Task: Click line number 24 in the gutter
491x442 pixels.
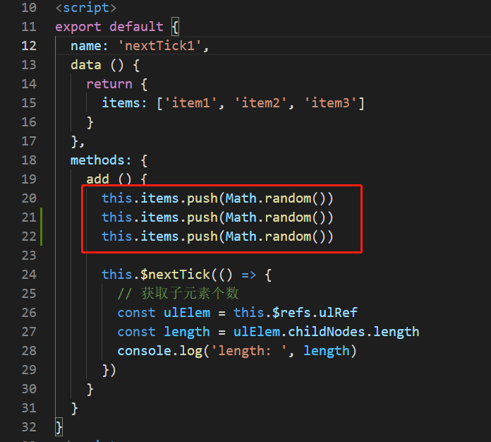Action: tap(29, 275)
